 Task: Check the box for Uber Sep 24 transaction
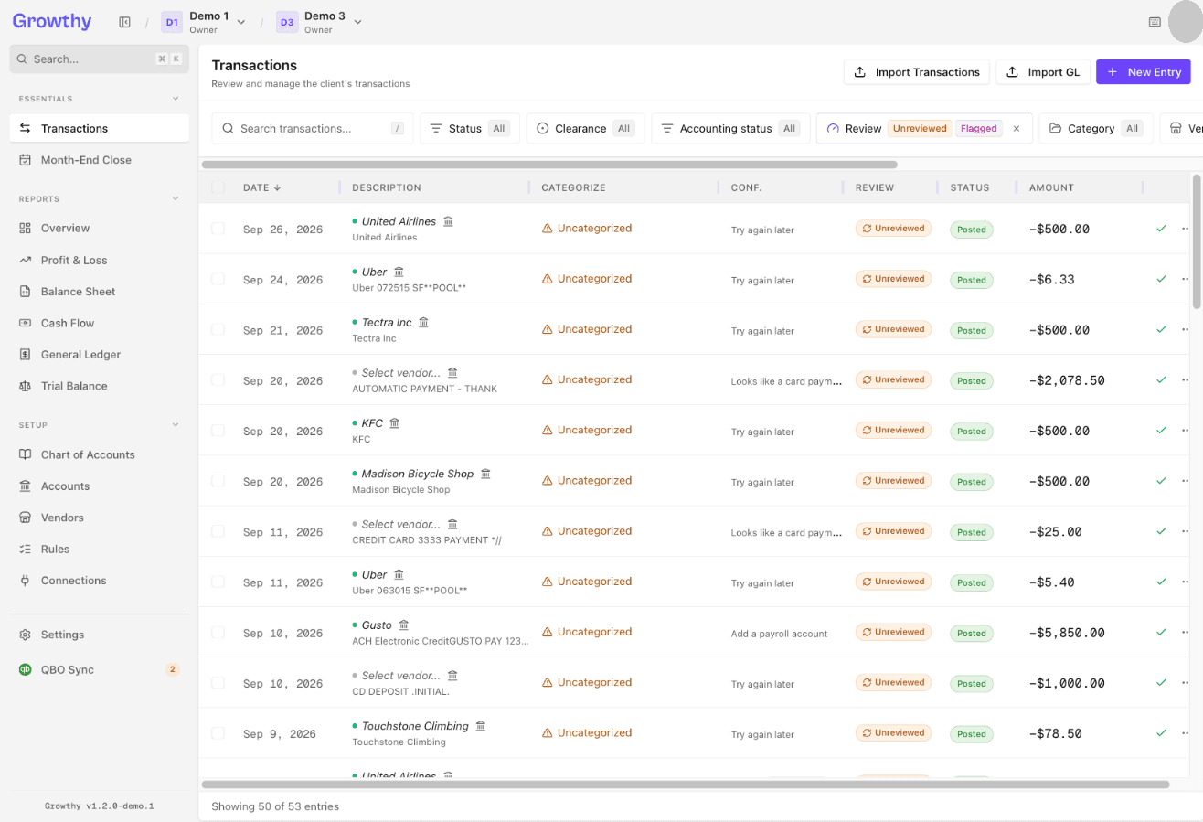218,279
